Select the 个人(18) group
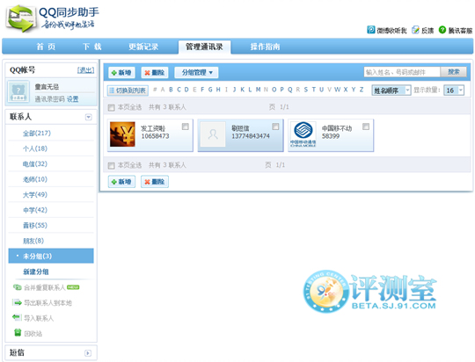 click(35, 148)
